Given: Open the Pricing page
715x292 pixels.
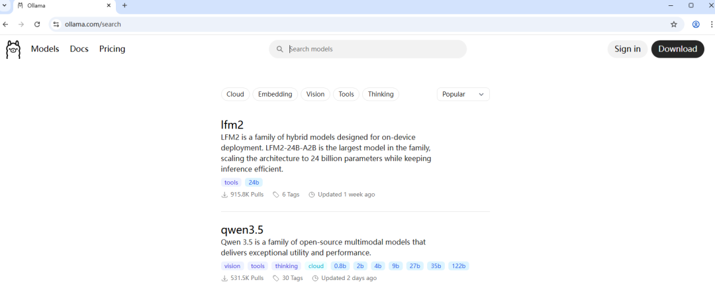Looking at the screenshot, I should pyautogui.click(x=112, y=49).
